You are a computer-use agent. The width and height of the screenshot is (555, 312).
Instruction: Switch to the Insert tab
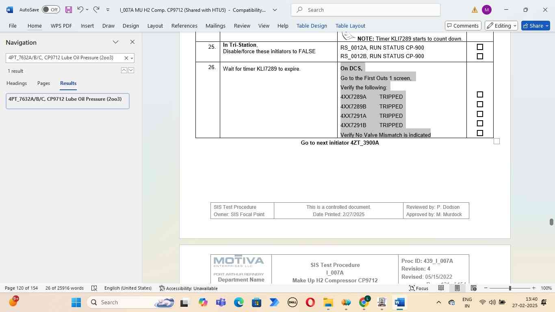point(87,26)
